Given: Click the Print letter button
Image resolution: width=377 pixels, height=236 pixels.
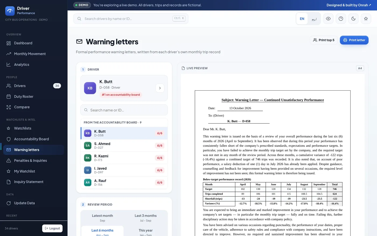Looking at the screenshot, I should [x=354, y=40].
